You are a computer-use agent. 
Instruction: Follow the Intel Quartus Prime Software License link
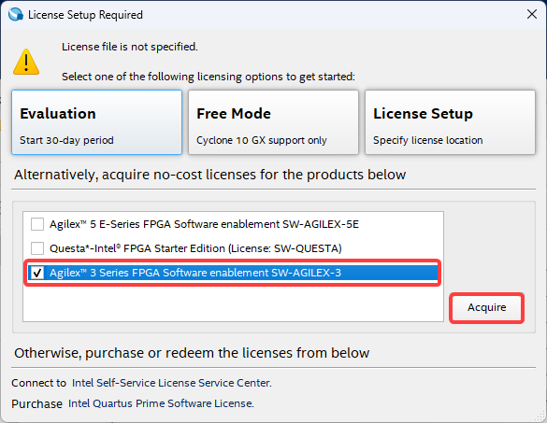161,403
